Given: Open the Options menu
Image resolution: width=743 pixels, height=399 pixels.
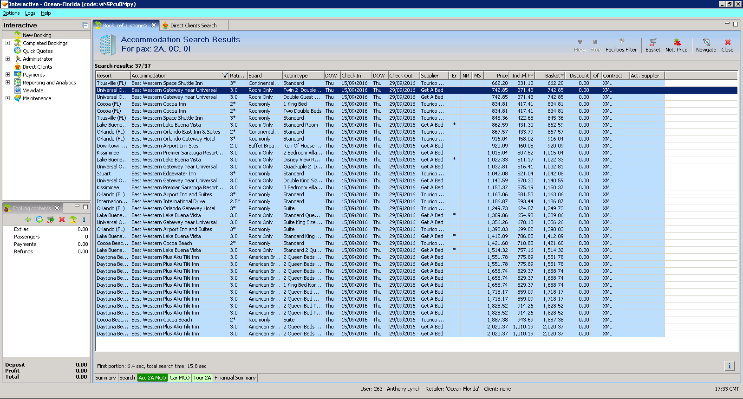Looking at the screenshot, I should coord(11,13).
